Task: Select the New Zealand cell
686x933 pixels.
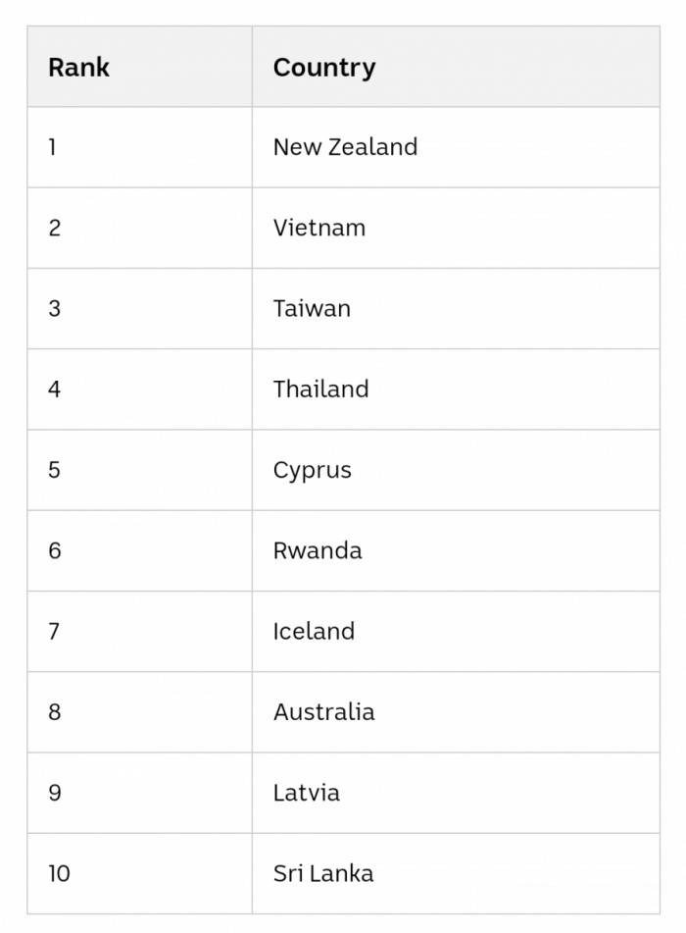Action: click(x=345, y=147)
